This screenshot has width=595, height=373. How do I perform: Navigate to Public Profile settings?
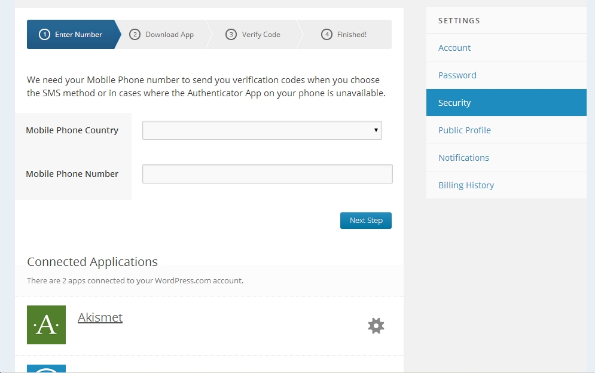pos(465,130)
